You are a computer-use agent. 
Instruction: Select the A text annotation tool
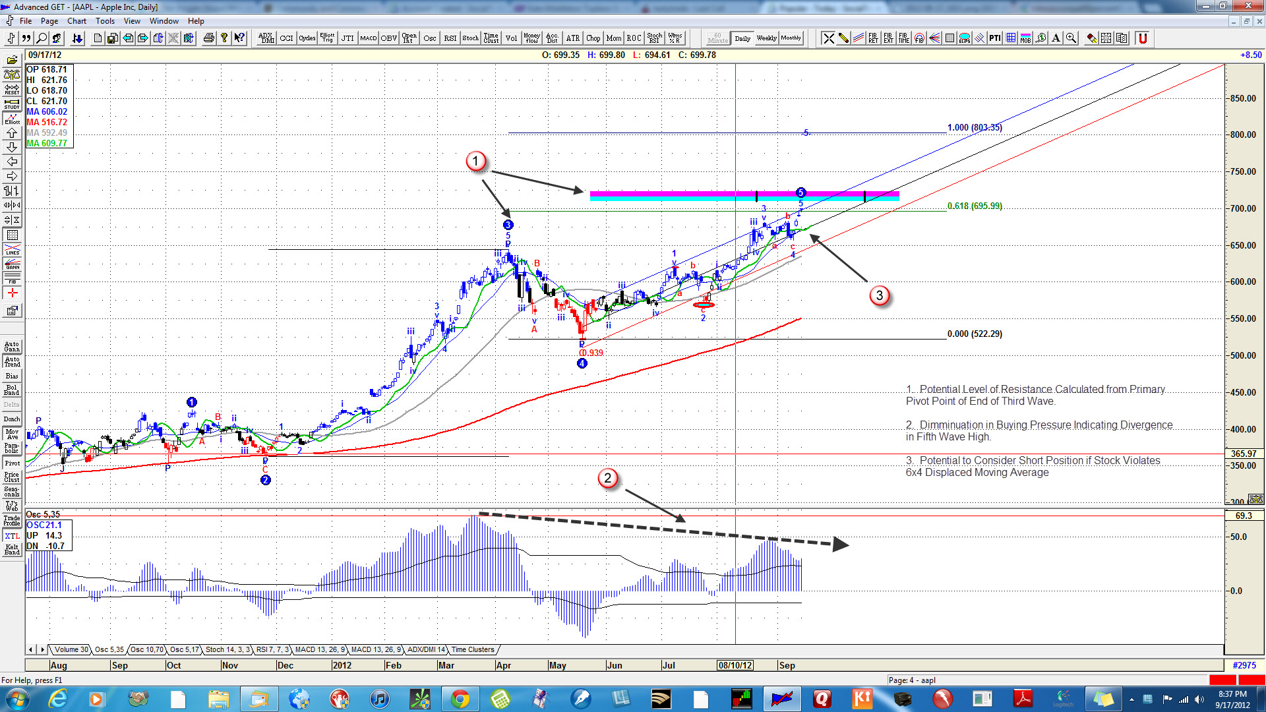(1055, 38)
